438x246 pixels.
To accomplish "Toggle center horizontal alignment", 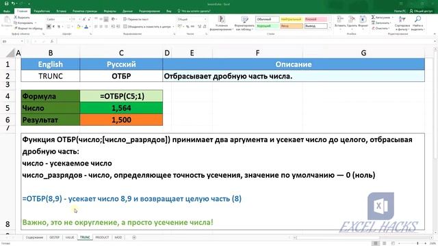I will point(101,27).
